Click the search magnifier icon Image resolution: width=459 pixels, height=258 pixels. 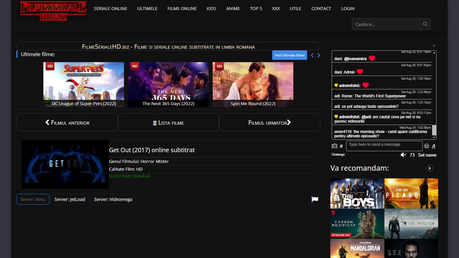tap(425, 24)
